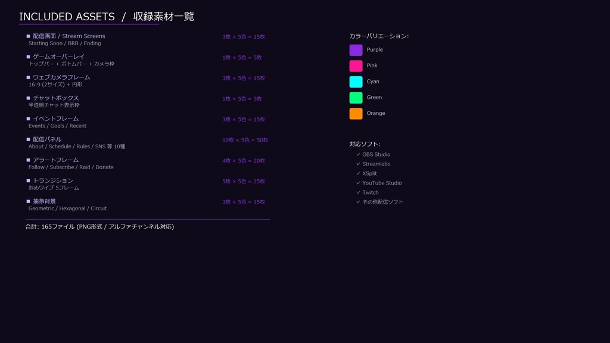Select the アラートフレーム bullet marker

[x=27, y=160]
